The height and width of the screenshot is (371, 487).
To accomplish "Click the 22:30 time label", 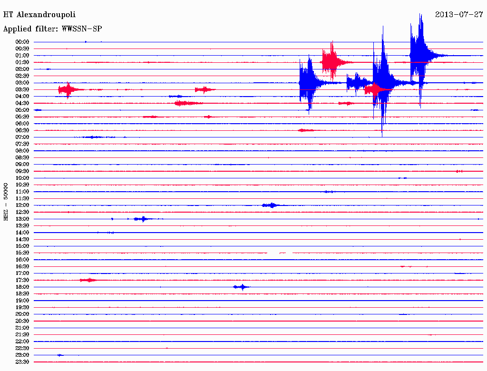I will pyautogui.click(x=22, y=348).
